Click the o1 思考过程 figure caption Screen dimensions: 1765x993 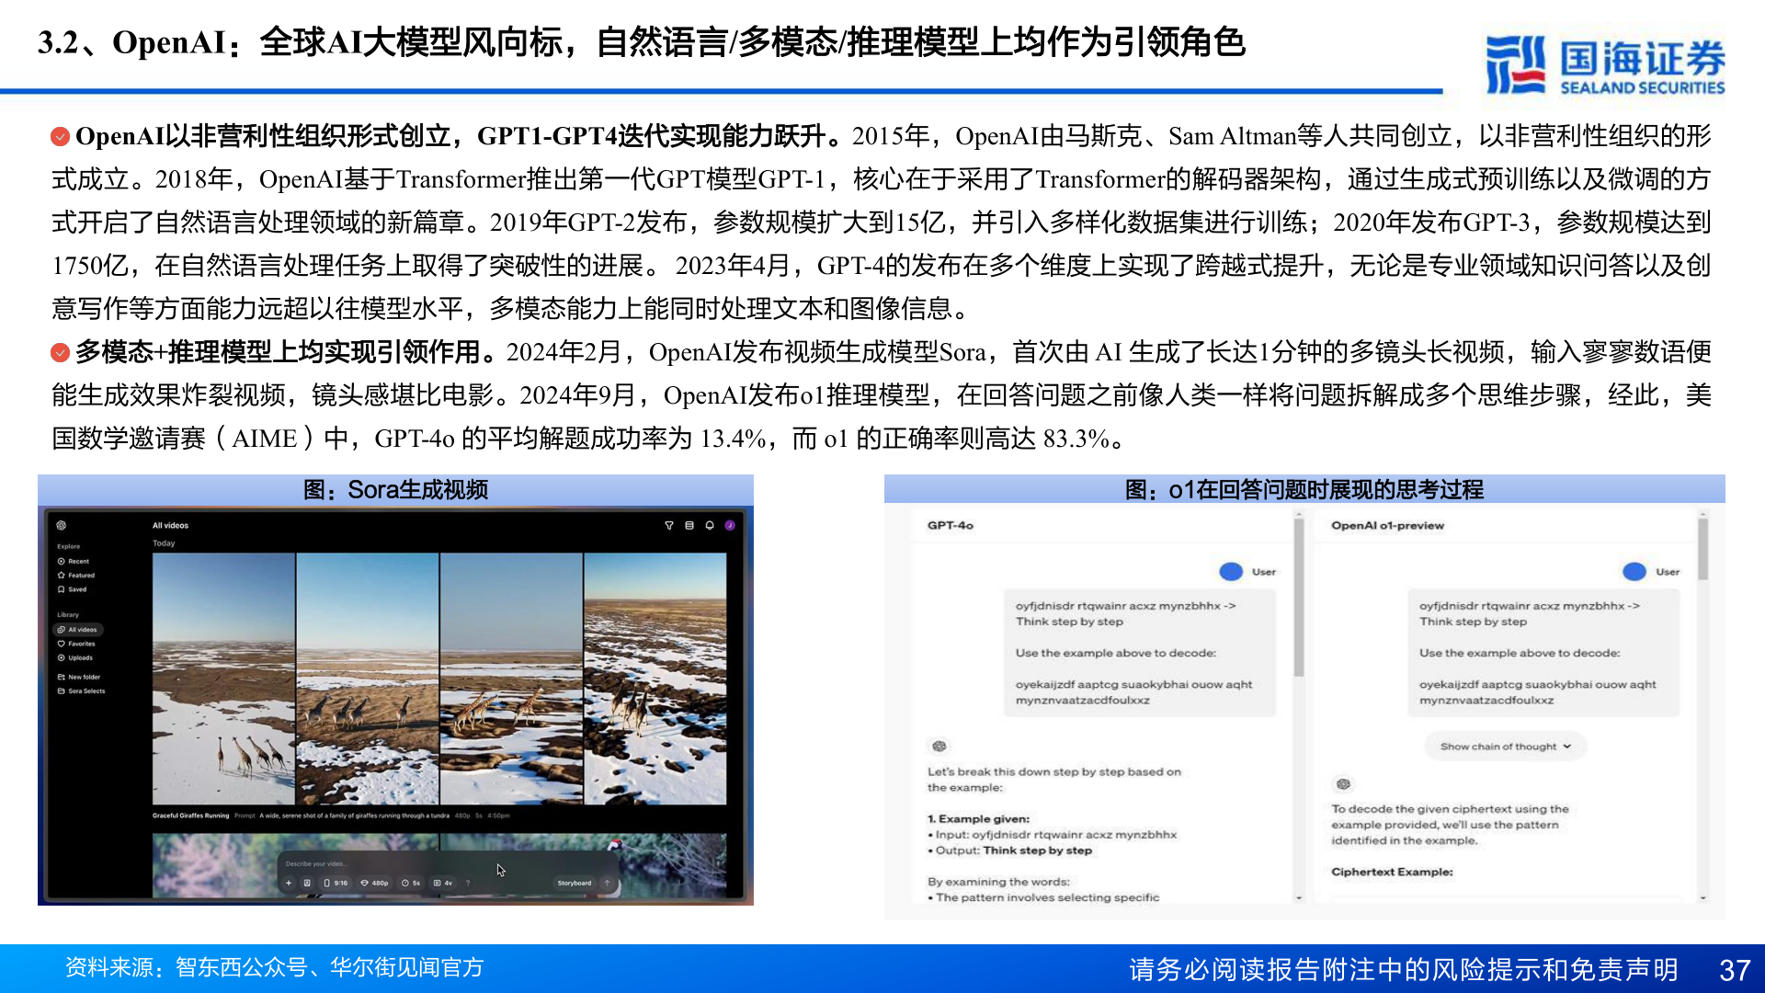pos(1304,489)
